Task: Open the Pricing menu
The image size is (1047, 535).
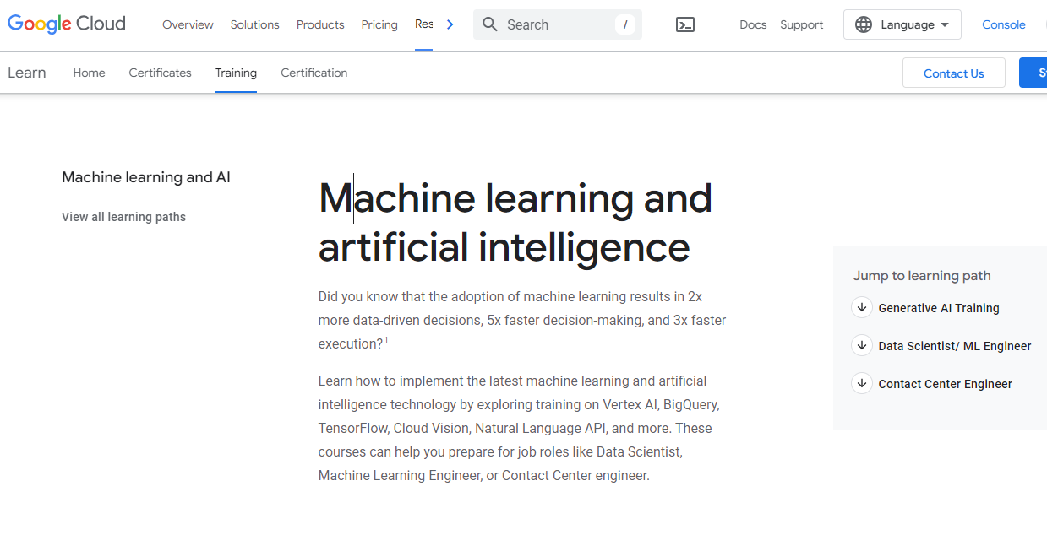Action: pos(379,25)
